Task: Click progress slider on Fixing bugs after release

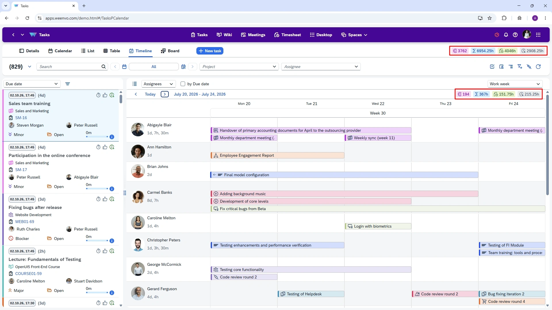Action: click(97, 241)
